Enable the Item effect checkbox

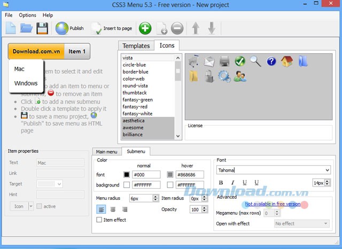click(99, 220)
